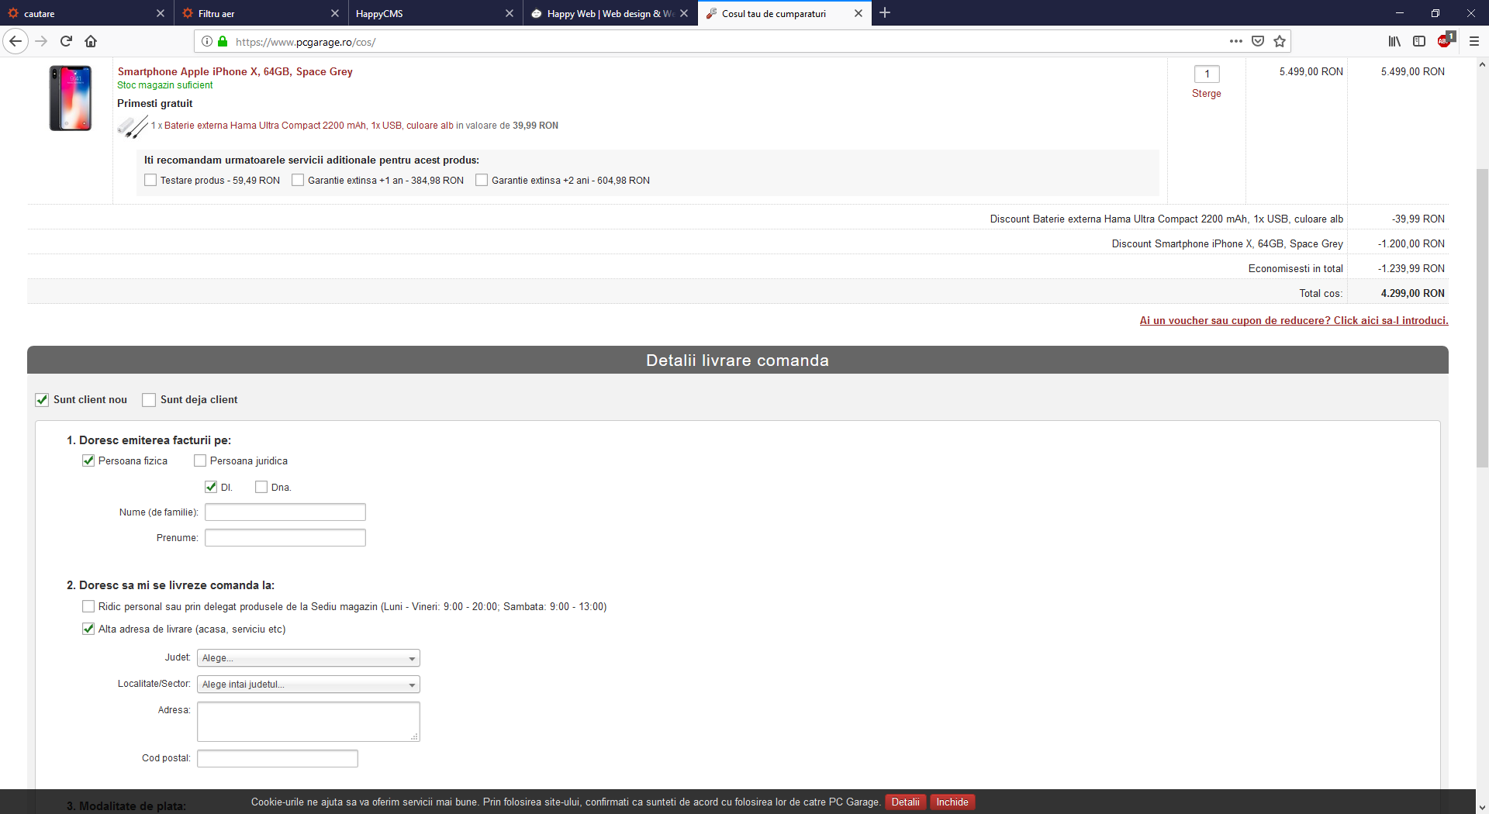Click the Detalii livrare comanda header
Screen dimensions: 1489x814
[738, 360]
